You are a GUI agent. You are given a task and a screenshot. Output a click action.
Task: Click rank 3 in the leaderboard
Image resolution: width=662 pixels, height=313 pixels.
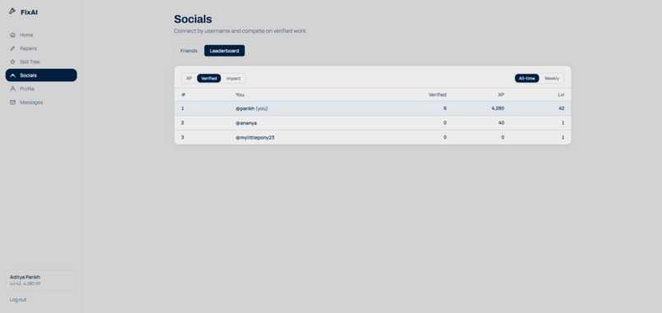[x=183, y=137]
